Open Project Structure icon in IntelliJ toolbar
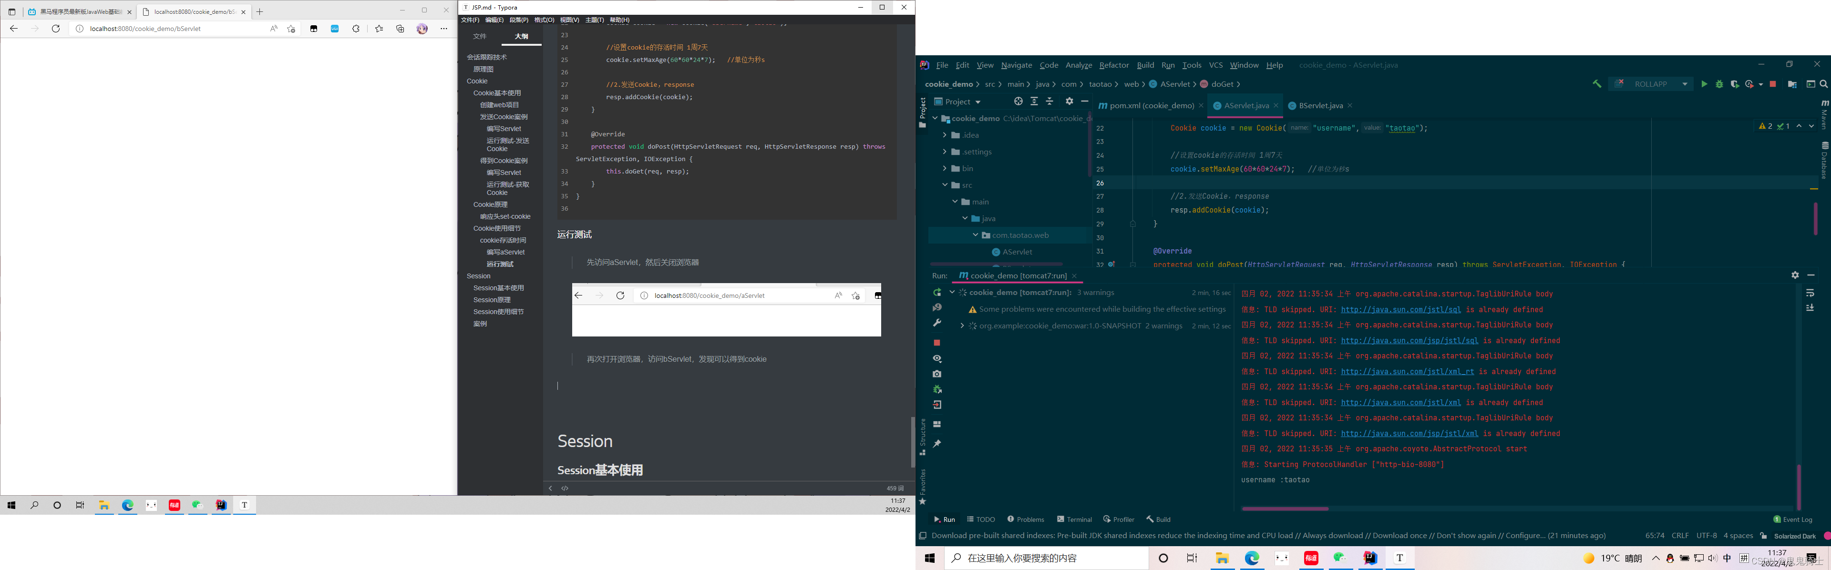 tap(1792, 84)
